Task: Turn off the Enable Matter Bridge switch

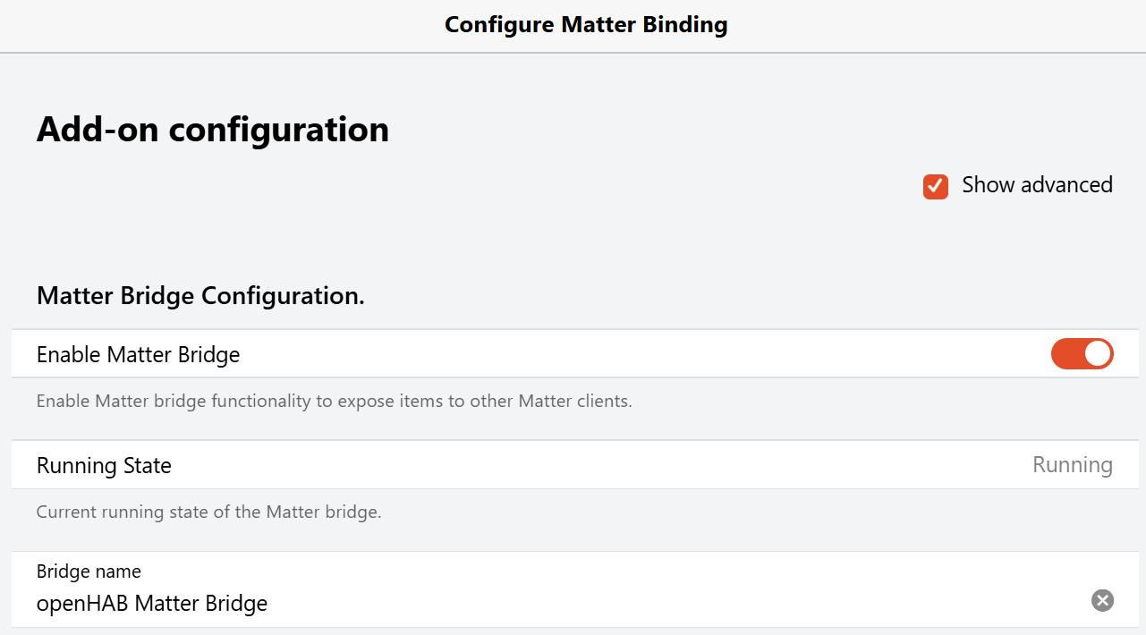Action: click(x=1082, y=354)
